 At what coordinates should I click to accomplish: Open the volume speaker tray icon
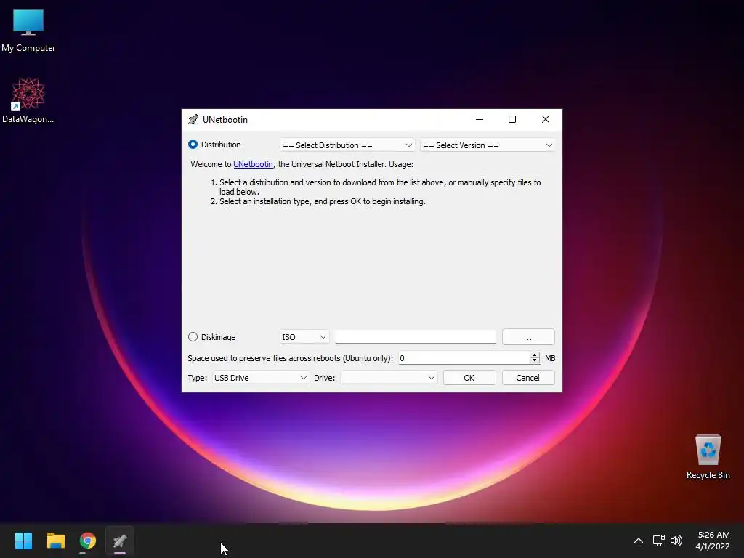[x=676, y=541]
